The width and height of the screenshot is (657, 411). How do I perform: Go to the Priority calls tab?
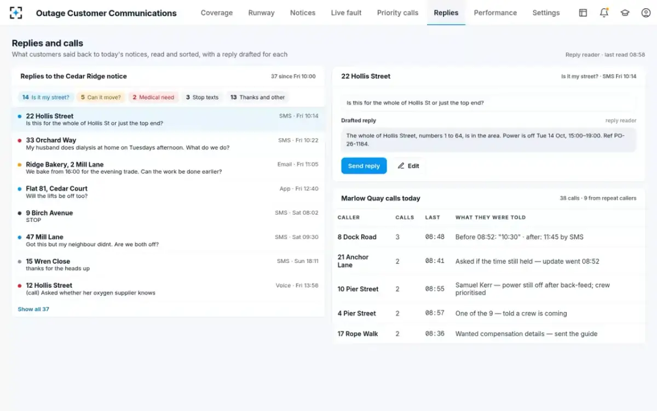(397, 13)
